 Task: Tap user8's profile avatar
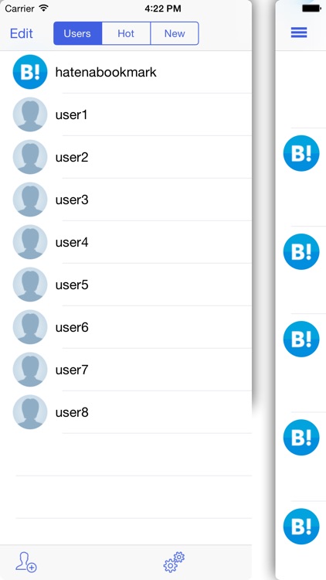(x=30, y=412)
